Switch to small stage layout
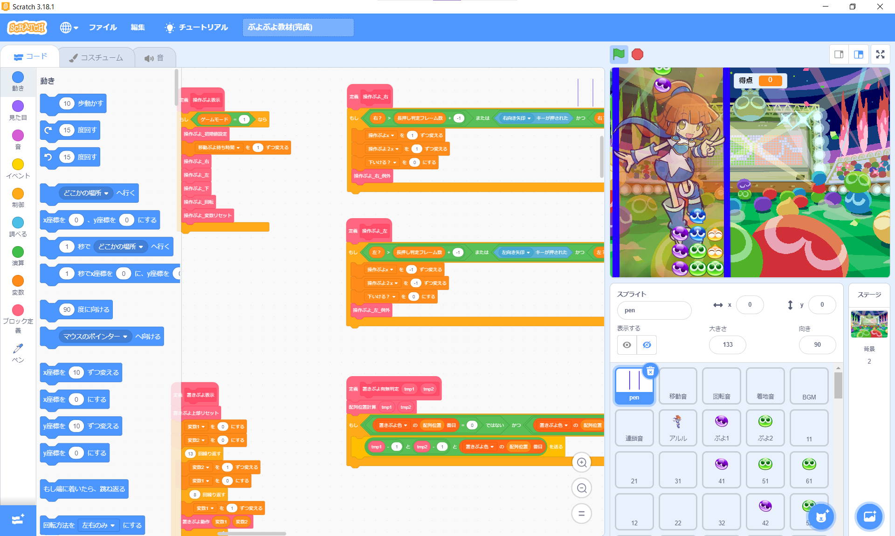Viewport: 895px width, 536px height. click(x=839, y=55)
